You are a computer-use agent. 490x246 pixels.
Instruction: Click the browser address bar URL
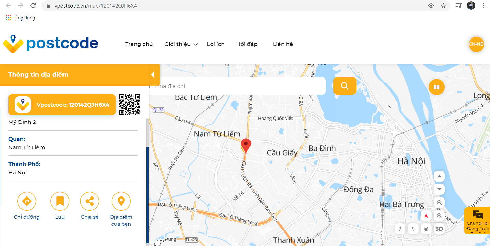[96, 6]
